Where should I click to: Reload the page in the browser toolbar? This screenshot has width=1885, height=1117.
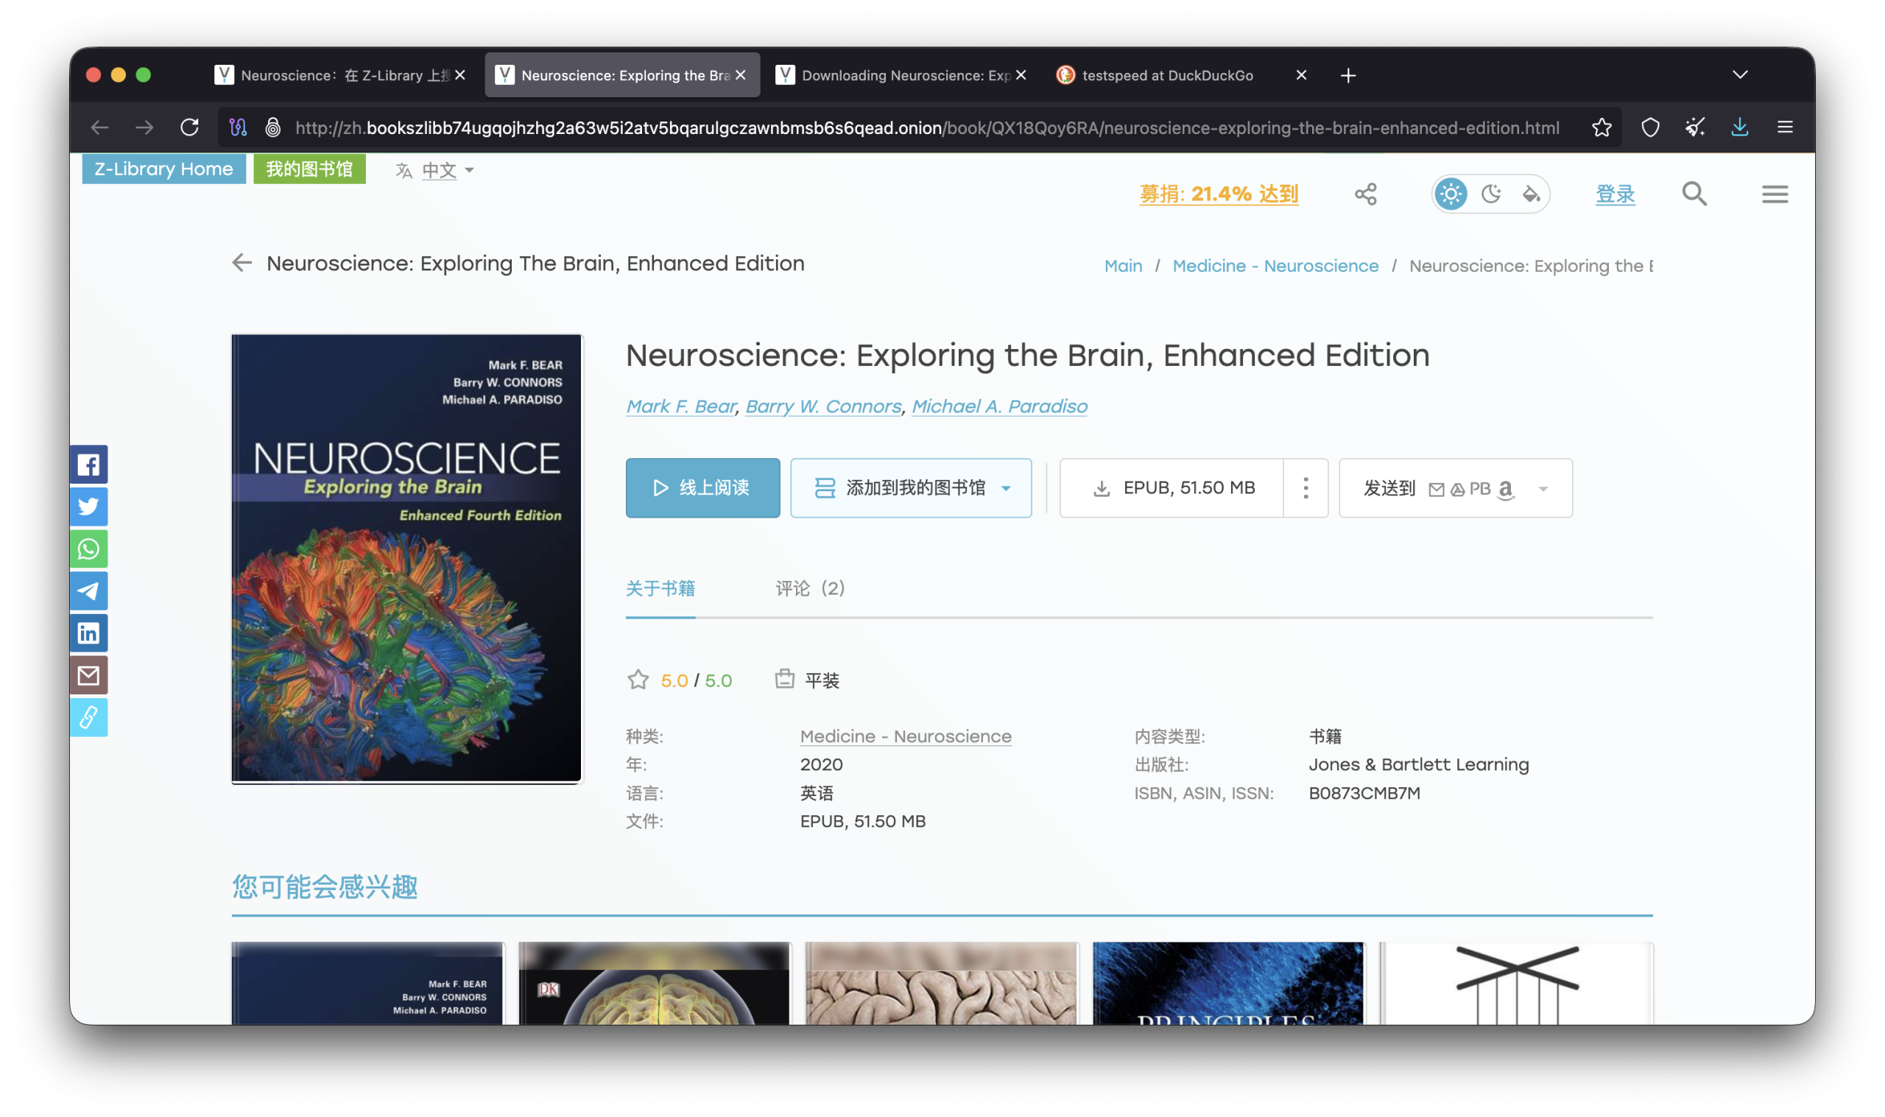pyautogui.click(x=190, y=127)
